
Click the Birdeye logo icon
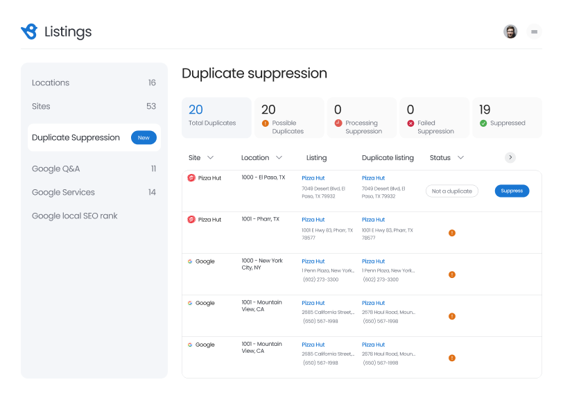tap(29, 31)
